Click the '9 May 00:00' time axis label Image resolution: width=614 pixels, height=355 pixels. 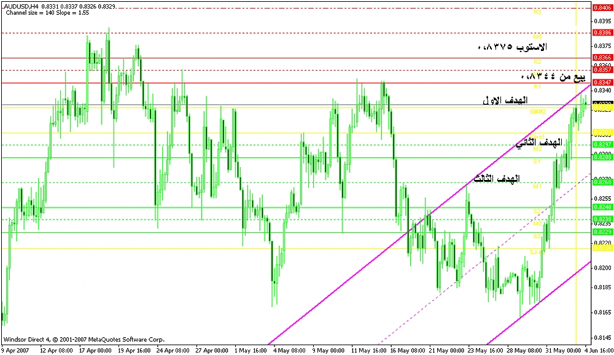328,350
